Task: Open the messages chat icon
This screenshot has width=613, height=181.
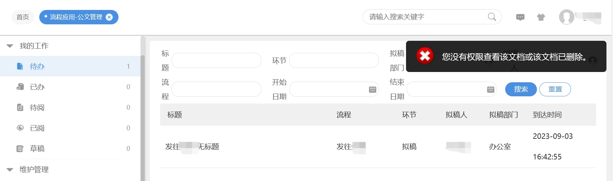Action: pos(520,17)
